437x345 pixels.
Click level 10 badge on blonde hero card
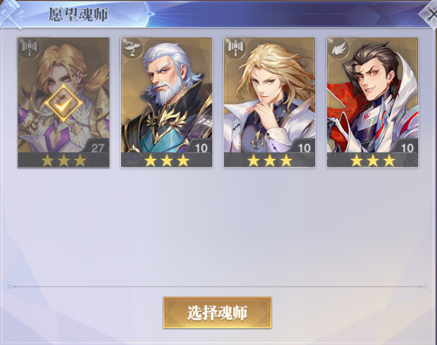click(304, 147)
